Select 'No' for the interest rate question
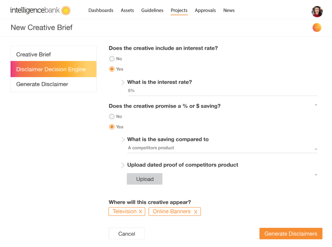The image size is (332, 247). pos(111,59)
